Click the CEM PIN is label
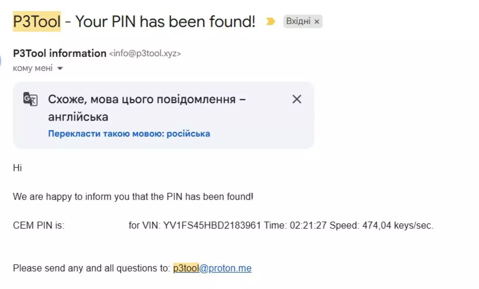 (x=38, y=225)
